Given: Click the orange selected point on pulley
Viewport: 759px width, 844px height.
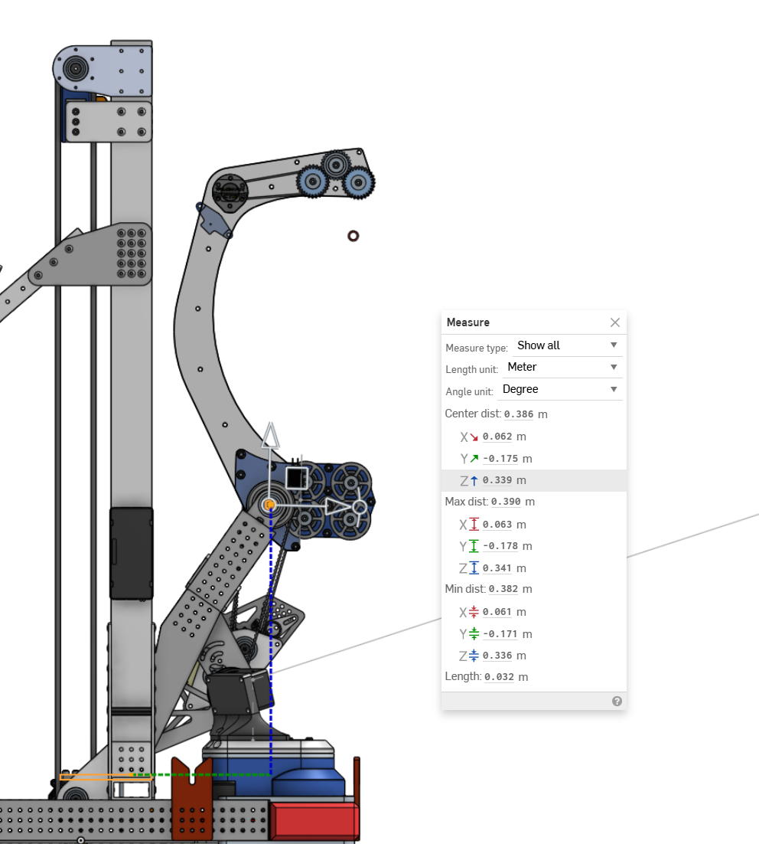Looking at the screenshot, I should (269, 505).
